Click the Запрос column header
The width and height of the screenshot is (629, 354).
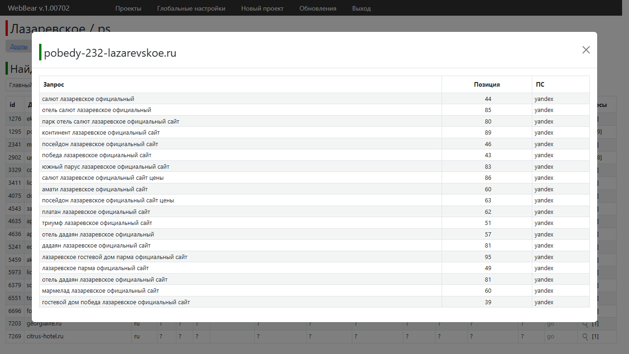coord(53,84)
